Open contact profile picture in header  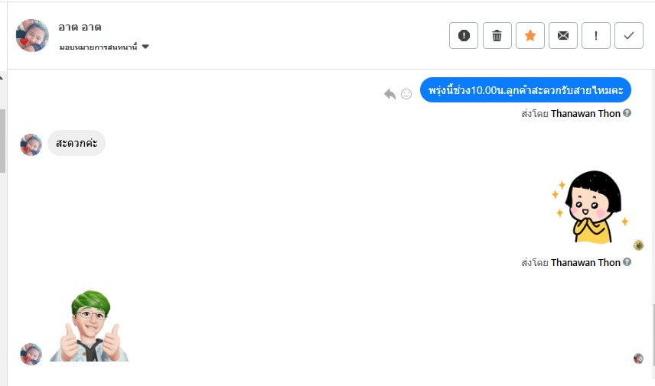point(32,35)
